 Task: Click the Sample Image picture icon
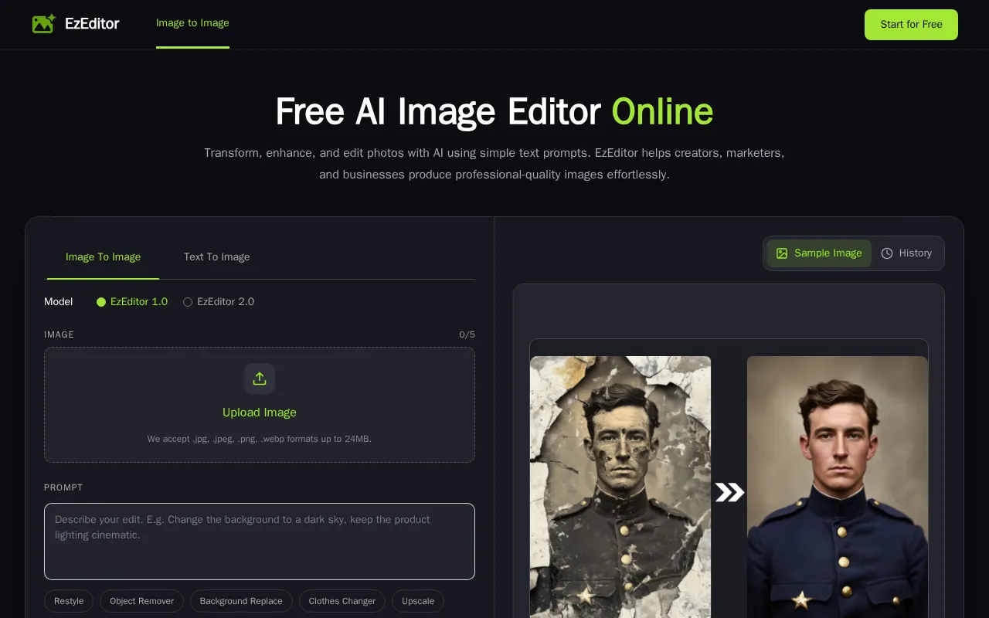782,253
